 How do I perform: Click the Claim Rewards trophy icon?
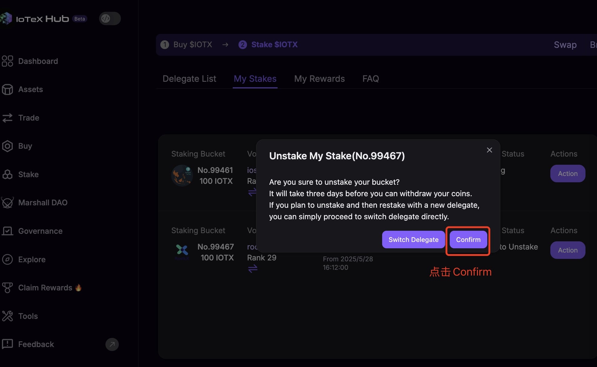click(7, 288)
